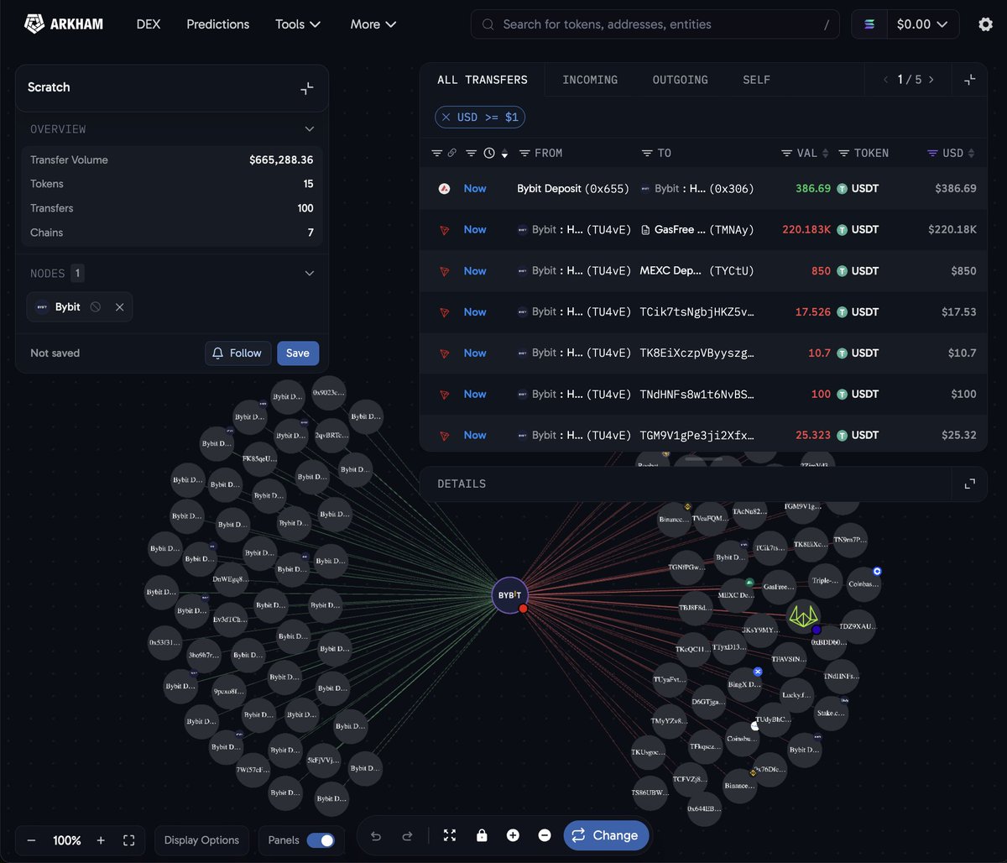The height and width of the screenshot is (863, 1007).
Task: Go to the next transfers page
Action: [931, 80]
